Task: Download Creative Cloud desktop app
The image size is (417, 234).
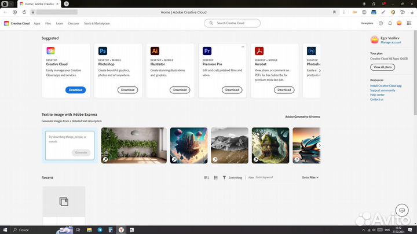Action: pyautogui.click(x=75, y=90)
